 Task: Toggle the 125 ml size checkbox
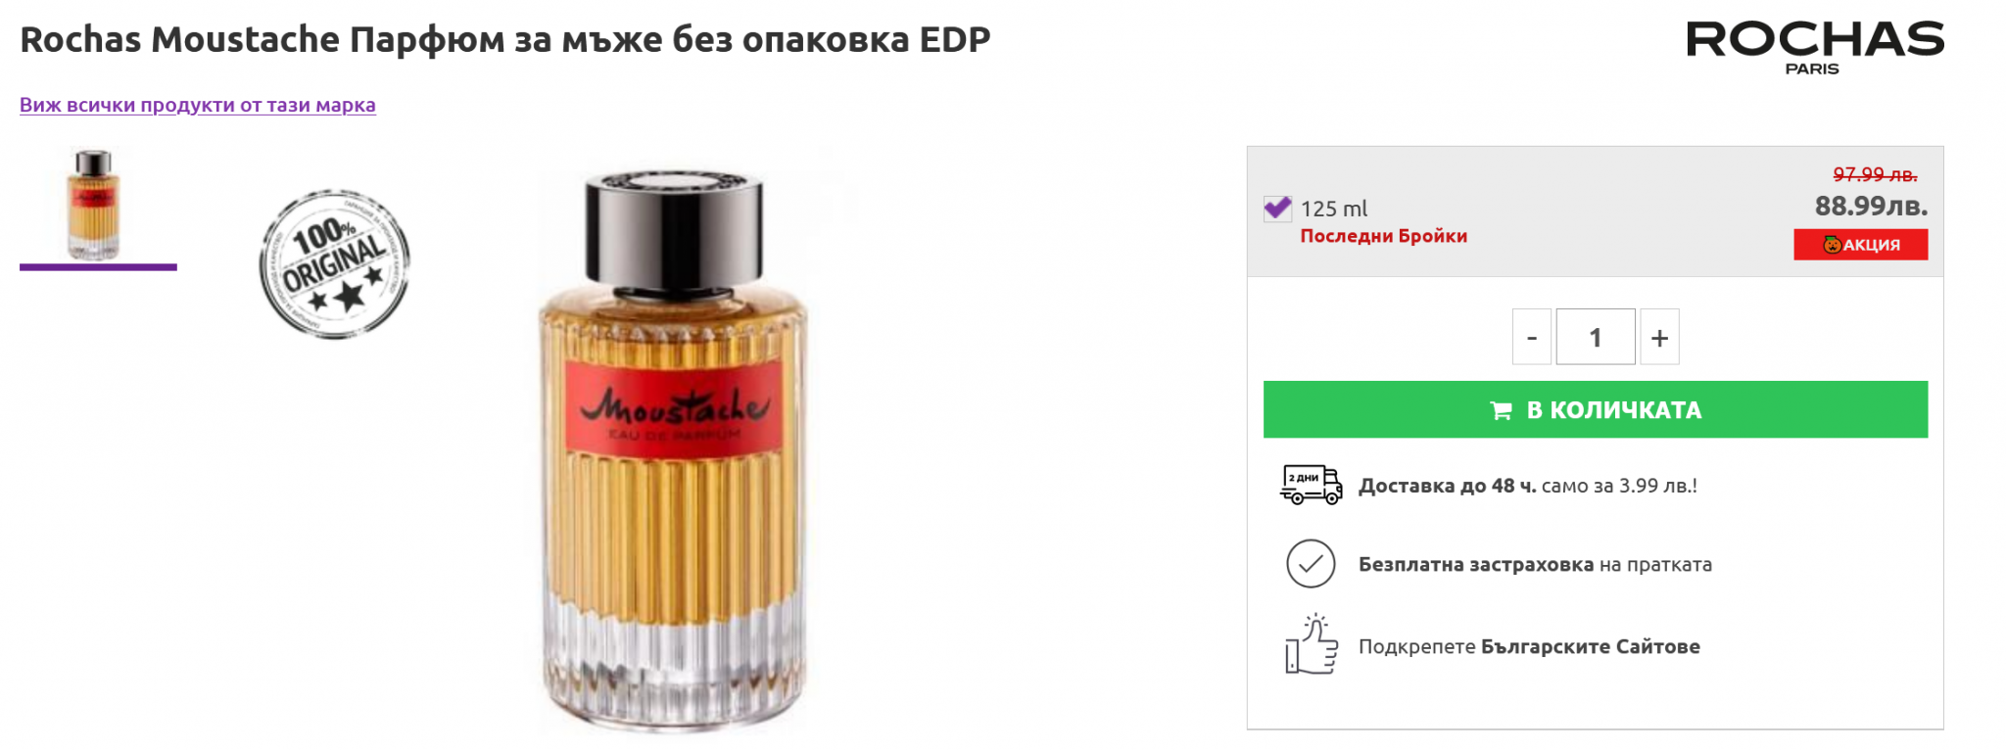[1277, 209]
